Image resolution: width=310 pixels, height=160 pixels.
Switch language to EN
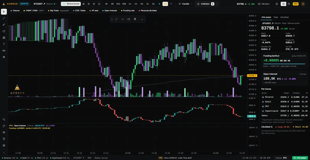[x=289, y=4]
